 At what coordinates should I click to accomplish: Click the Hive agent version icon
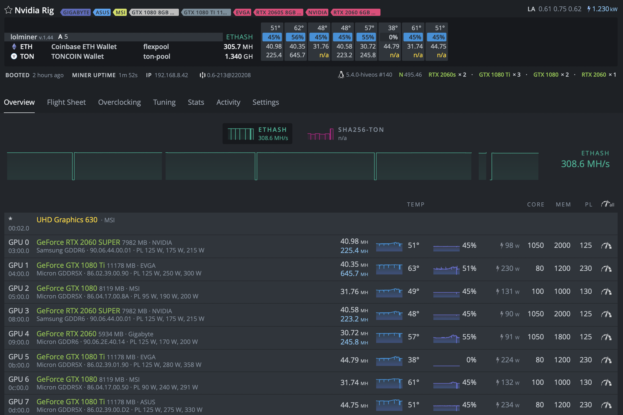[202, 75]
